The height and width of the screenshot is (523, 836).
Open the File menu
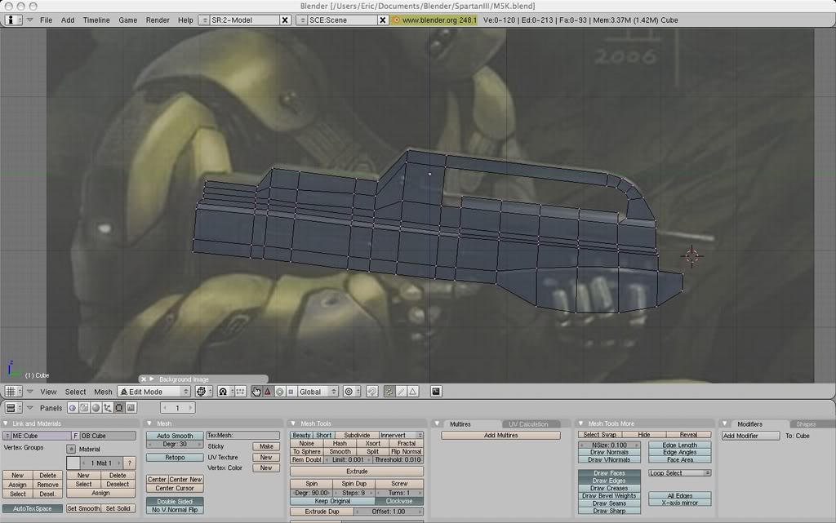point(47,20)
